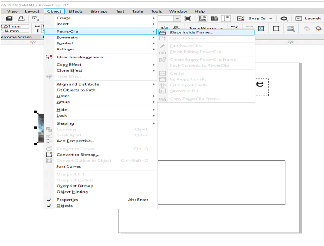Image resolution: width=324 pixels, height=246 pixels.
Task: Toggle the Objects docker checkmark
Action: 49,206
